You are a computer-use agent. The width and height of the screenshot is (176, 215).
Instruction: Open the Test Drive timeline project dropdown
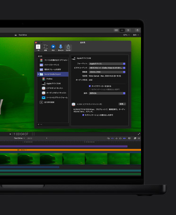(x=19, y=138)
